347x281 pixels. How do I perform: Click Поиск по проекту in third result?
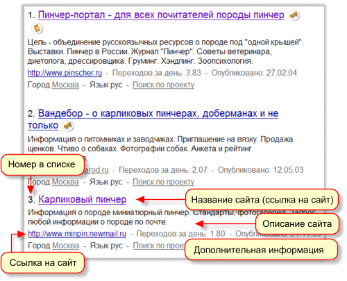(159, 246)
